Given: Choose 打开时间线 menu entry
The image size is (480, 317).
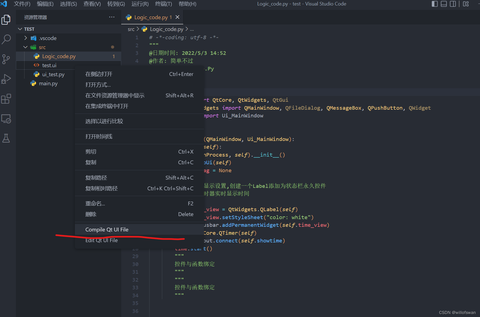Looking at the screenshot, I should coord(139,137).
